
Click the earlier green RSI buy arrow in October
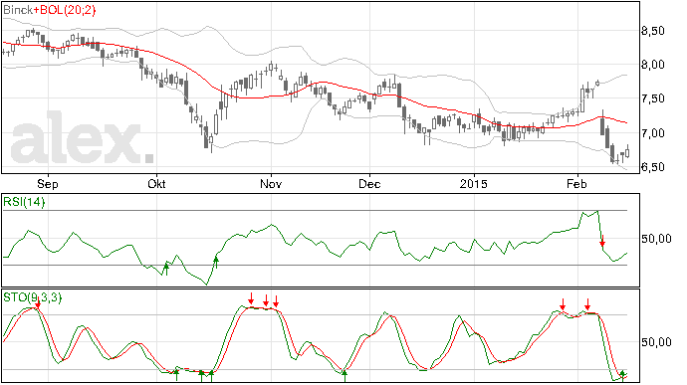[166, 269]
